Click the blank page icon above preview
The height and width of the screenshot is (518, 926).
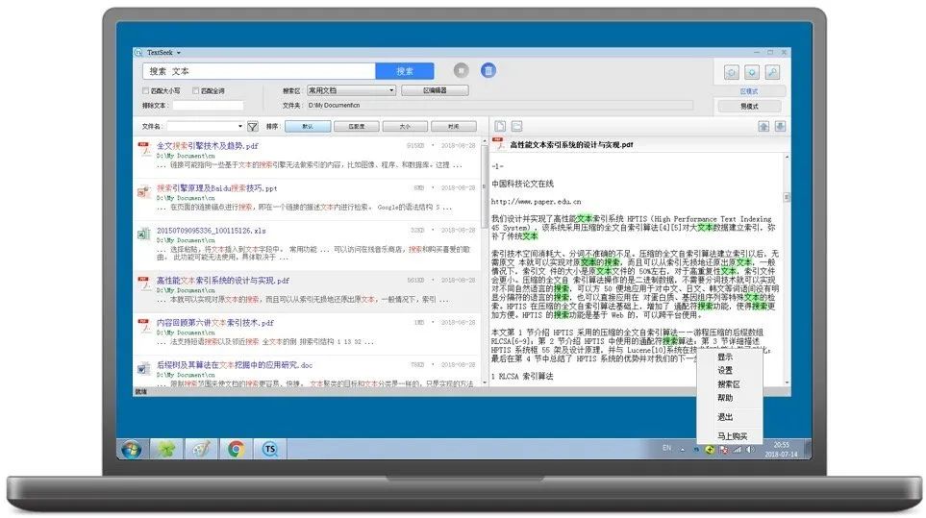pos(500,126)
